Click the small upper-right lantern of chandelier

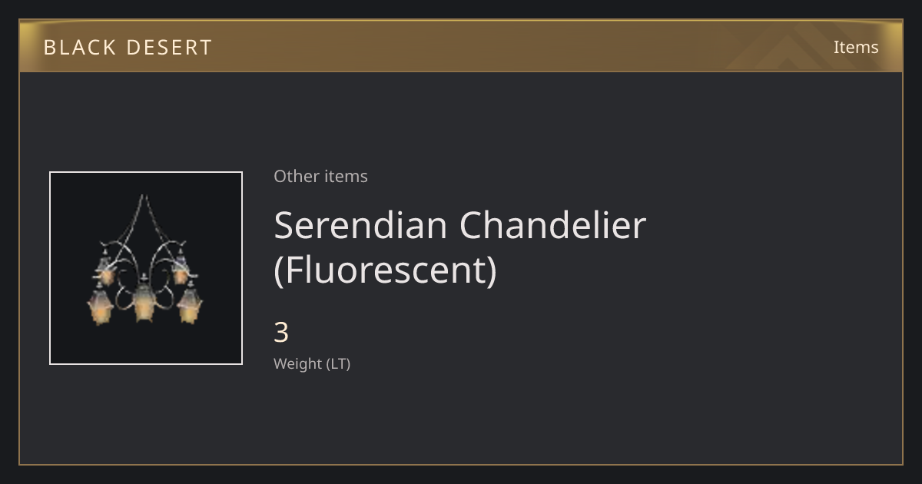181,270
